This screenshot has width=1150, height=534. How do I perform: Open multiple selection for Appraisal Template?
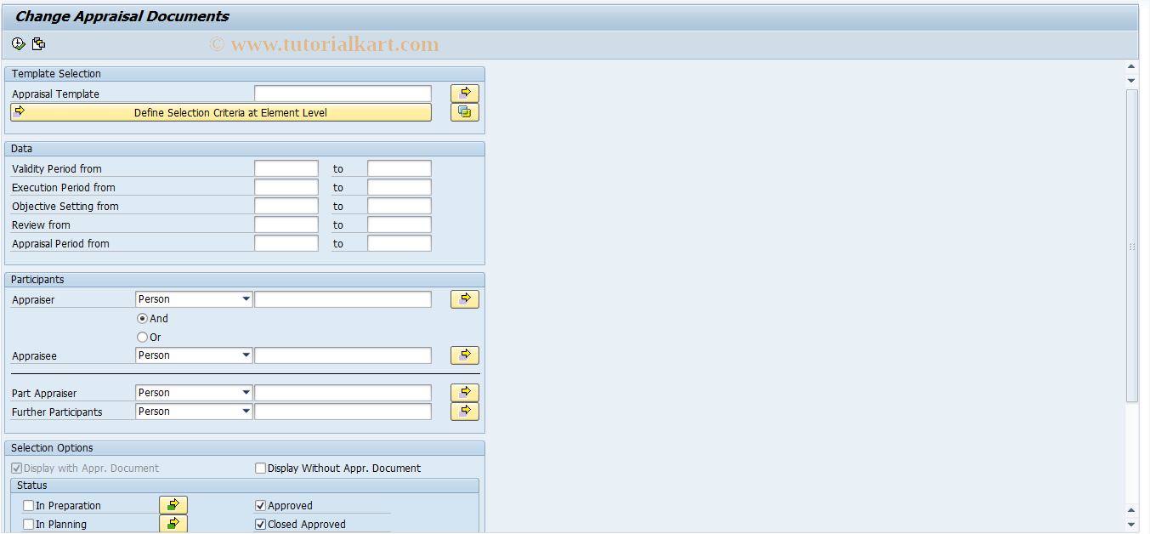464,93
